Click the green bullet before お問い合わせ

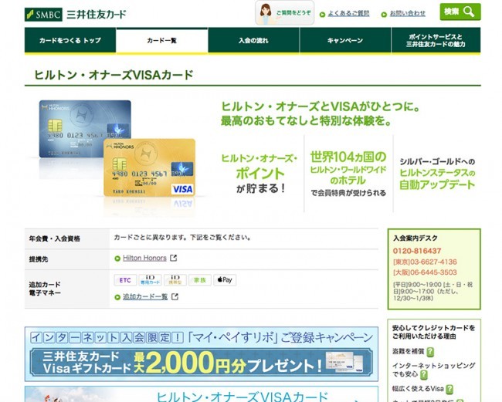tap(384, 15)
